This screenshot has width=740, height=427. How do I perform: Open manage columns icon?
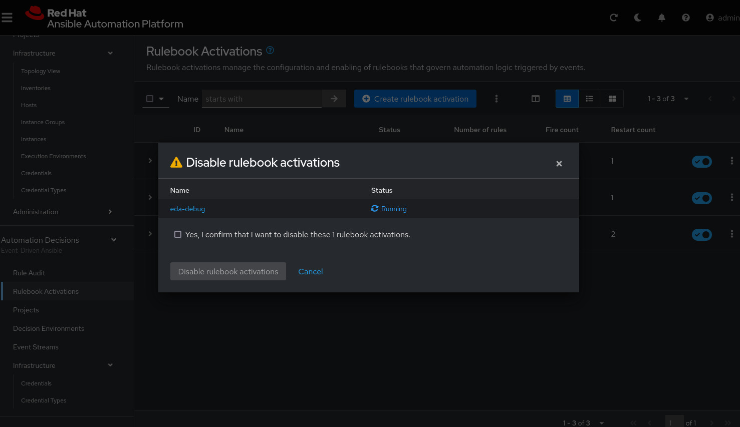[536, 99]
